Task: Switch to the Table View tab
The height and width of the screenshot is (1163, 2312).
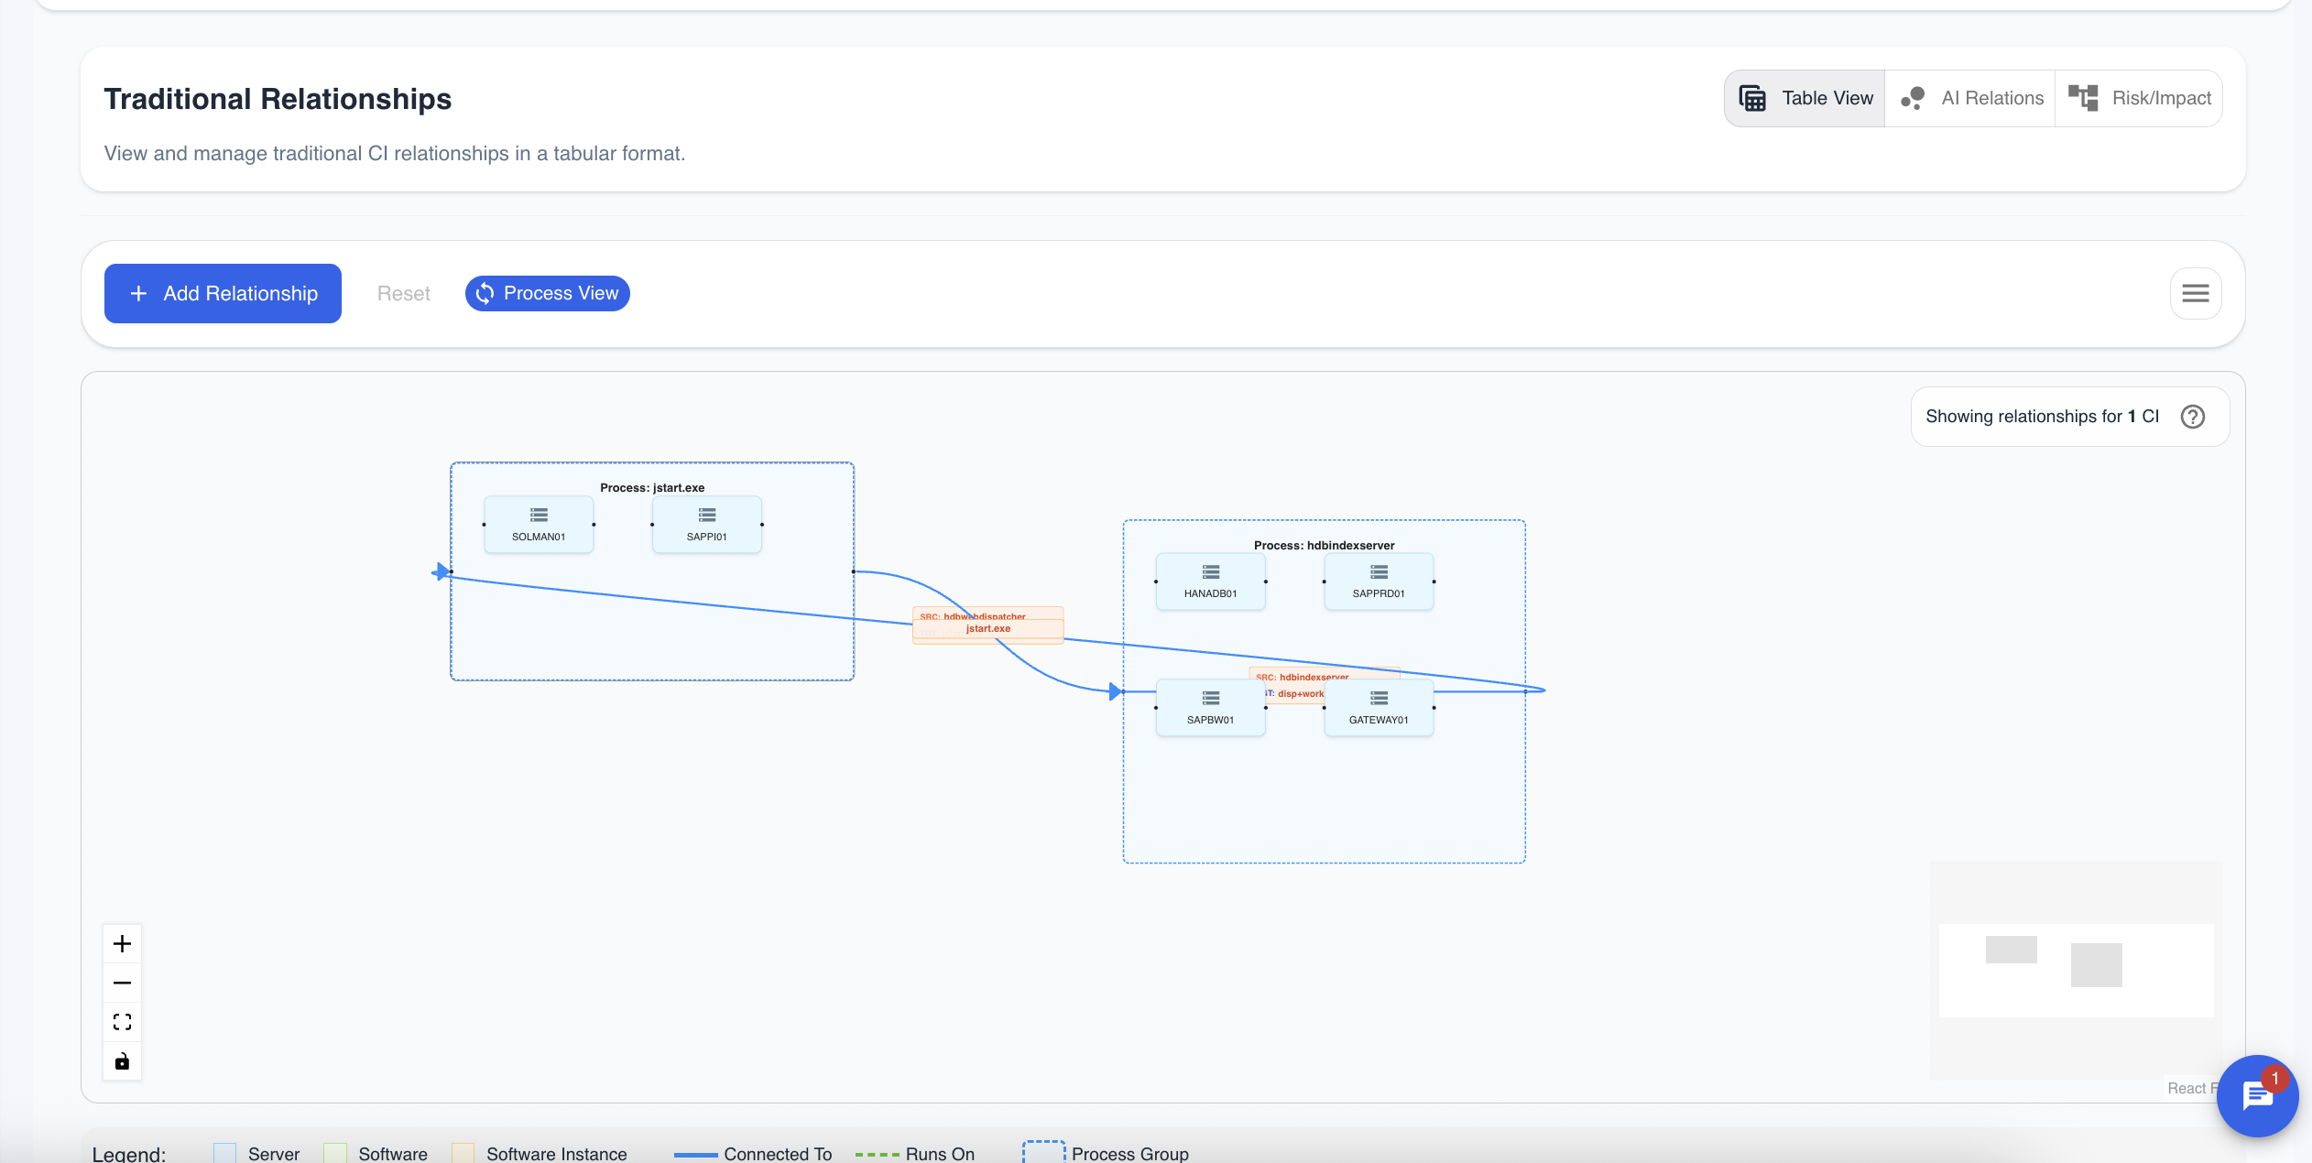Action: point(1804,97)
